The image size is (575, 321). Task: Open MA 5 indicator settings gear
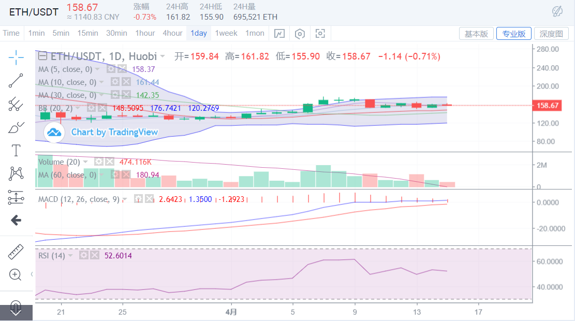pos(111,69)
